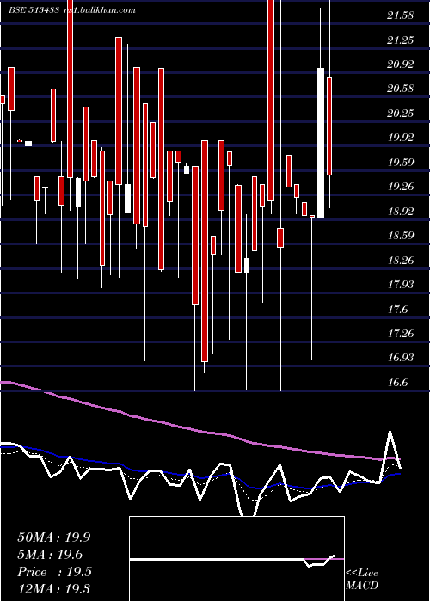This screenshot has height=602, width=430.
Task: Click the 5MA : 19.6 readout
Action: 50,555
